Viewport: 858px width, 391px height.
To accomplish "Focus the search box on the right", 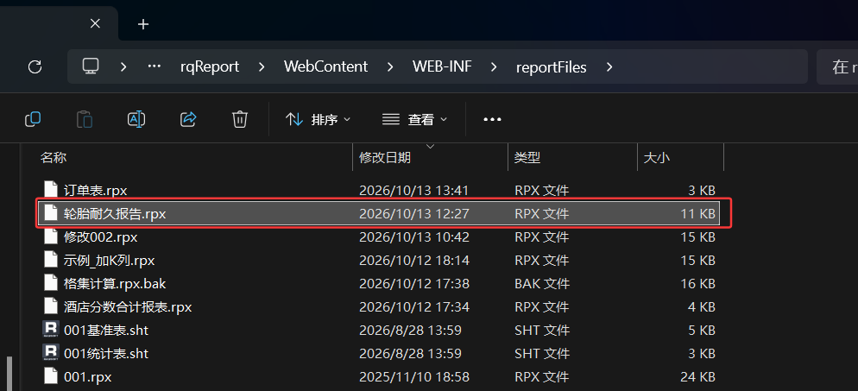I will point(837,66).
